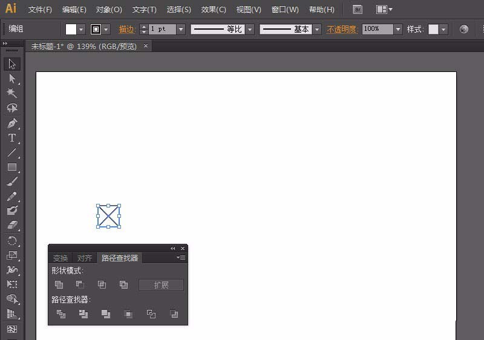Open Adobe Bridge with the Br icon
Image resolution: width=484 pixels, height=340 pixels.
point(358,10)
